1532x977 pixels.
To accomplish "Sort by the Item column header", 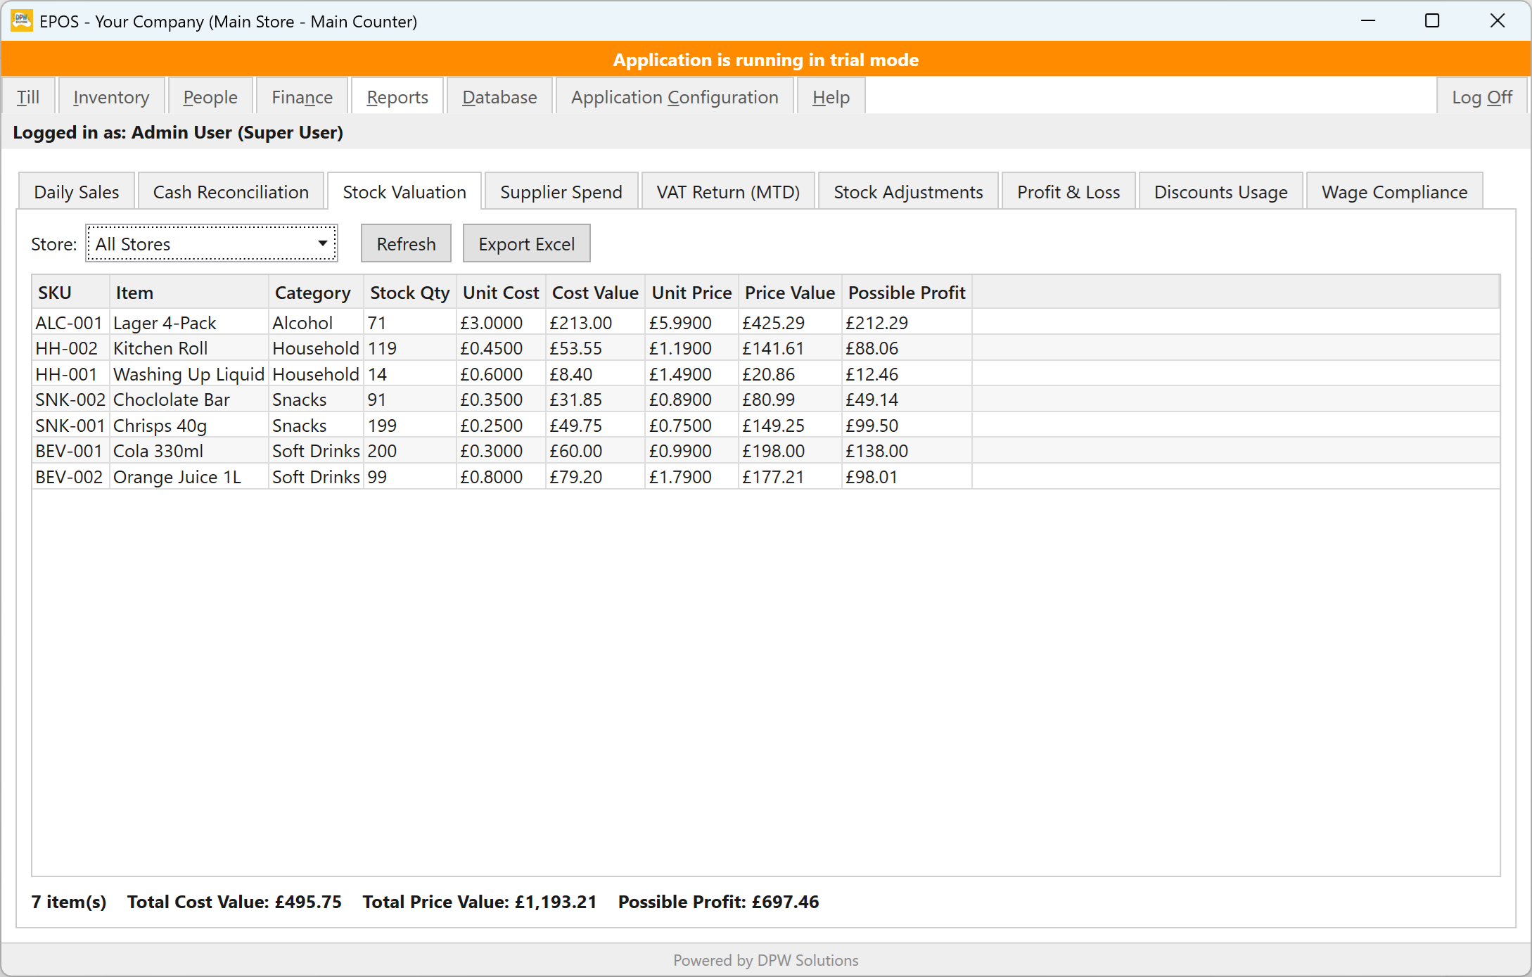I will point(189,293).
